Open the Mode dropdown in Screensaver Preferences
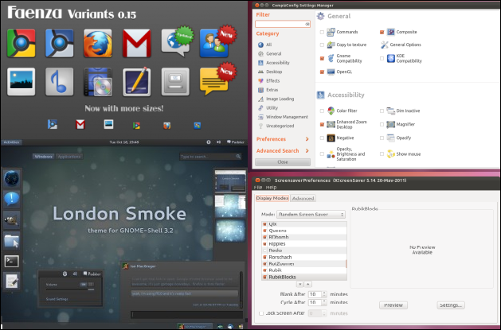501x330 pixels. point(311,214)
